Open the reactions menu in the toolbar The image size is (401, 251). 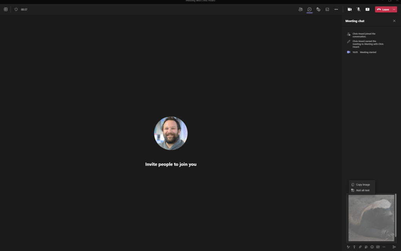point(318,9)
